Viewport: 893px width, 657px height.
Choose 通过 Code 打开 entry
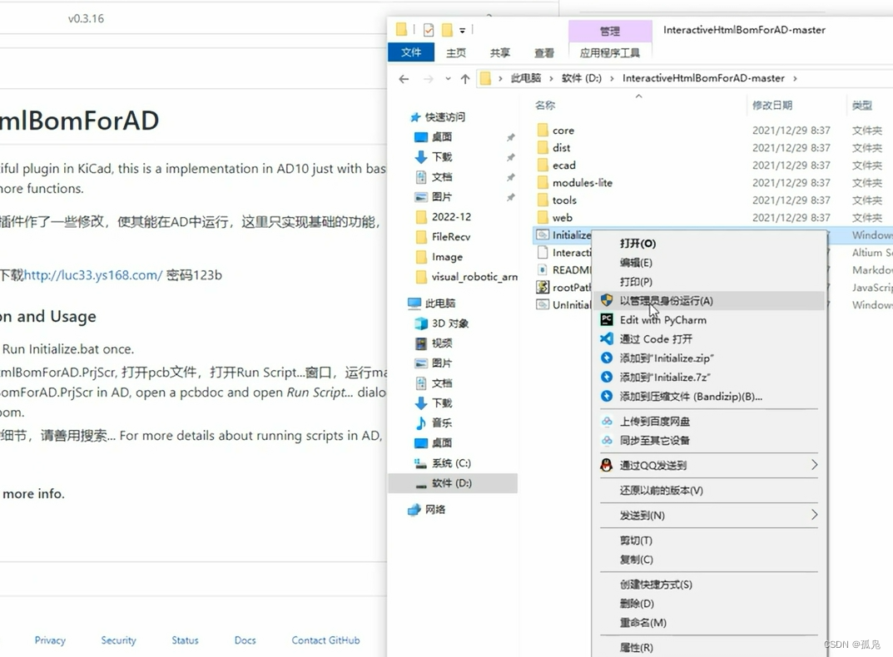pyautogui.click(x=709, y=338)
